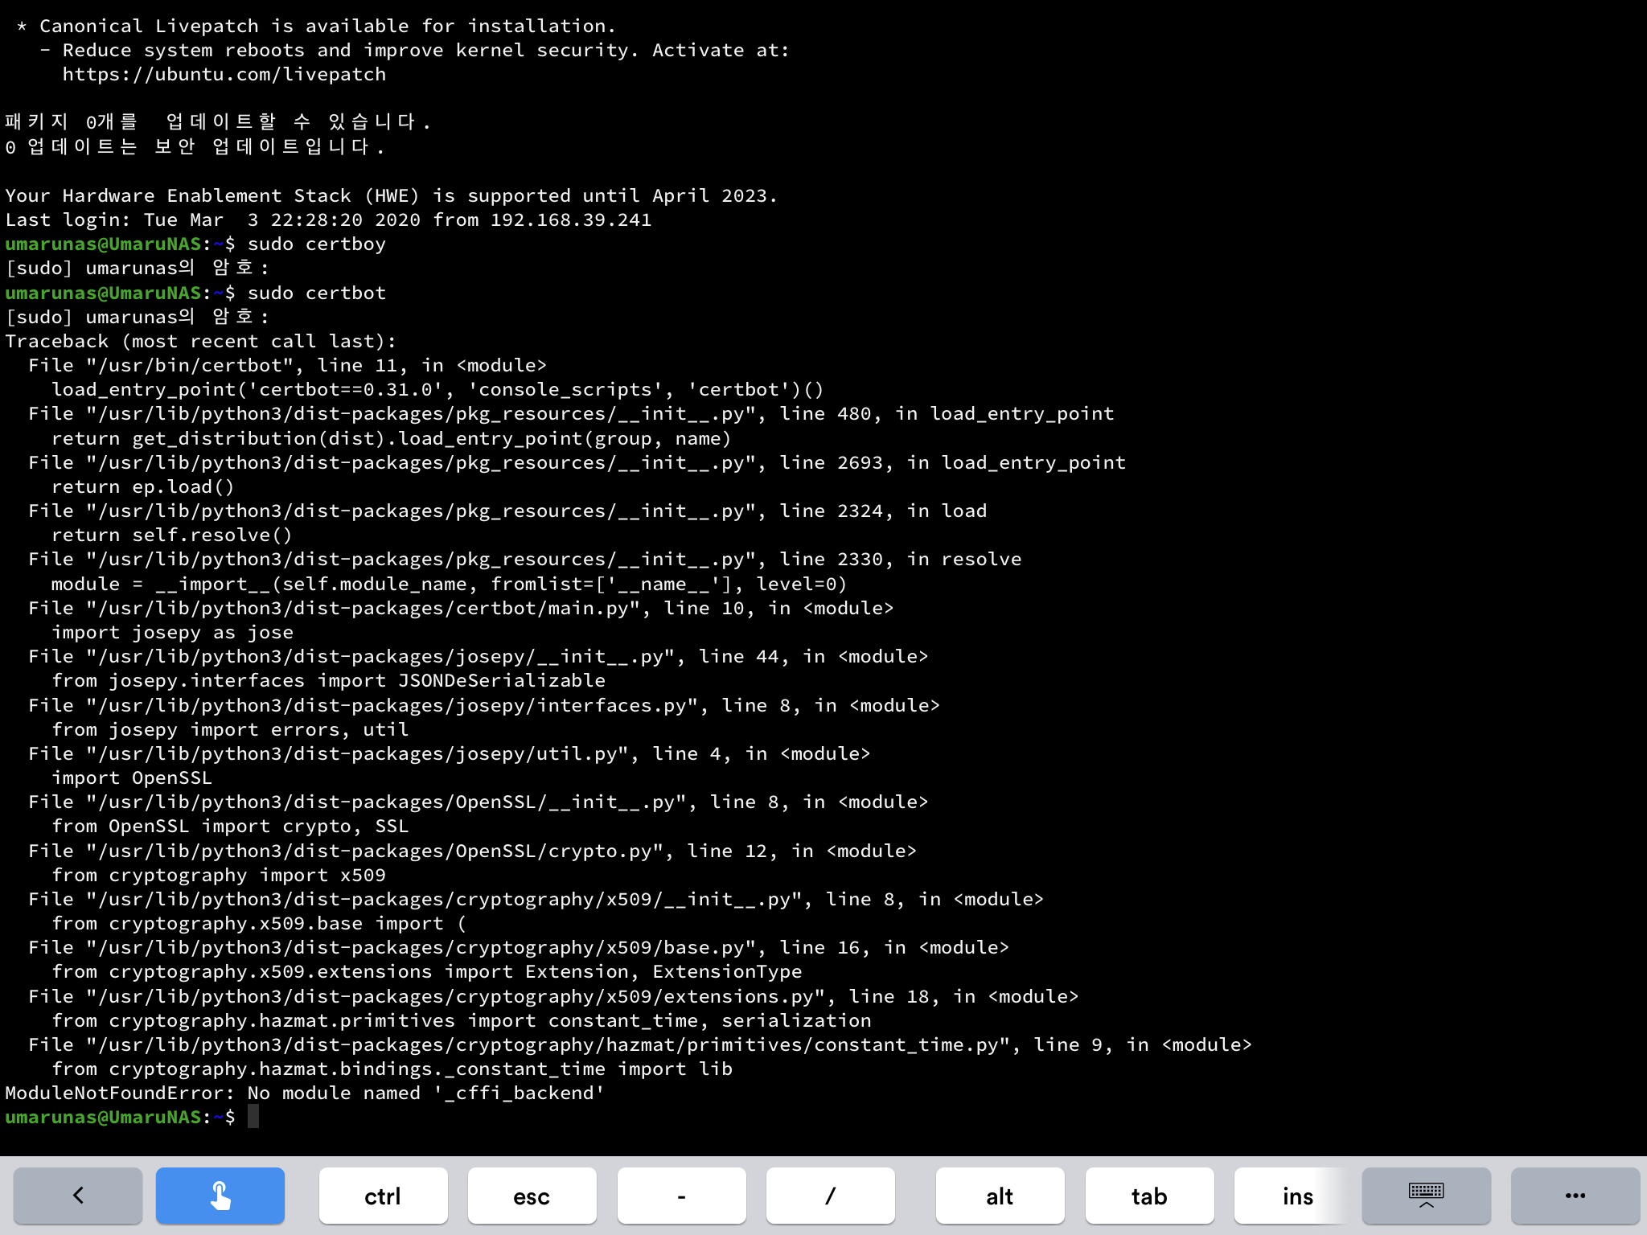The height and width of the screenshot is (1235, 1647).
Task: Tap the alt modifier key
Action: click(x=1000, y=1196)
